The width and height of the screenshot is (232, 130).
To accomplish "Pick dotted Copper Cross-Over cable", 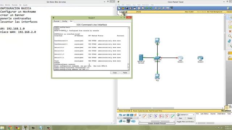I will coord(150,116).
